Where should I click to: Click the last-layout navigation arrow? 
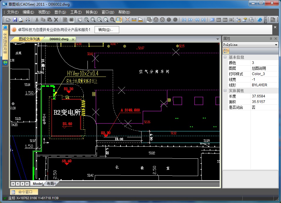pyautogui.click(x=27, y=184)
